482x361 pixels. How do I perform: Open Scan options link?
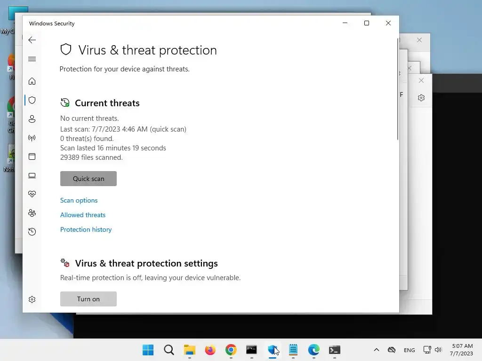pos(79,200)
